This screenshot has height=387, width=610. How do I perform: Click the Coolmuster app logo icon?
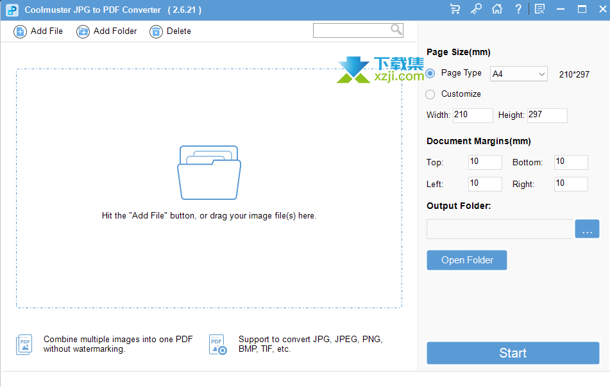[12, 10]
